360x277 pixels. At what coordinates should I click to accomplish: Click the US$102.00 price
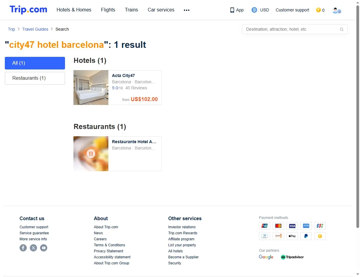pos(144,99)
